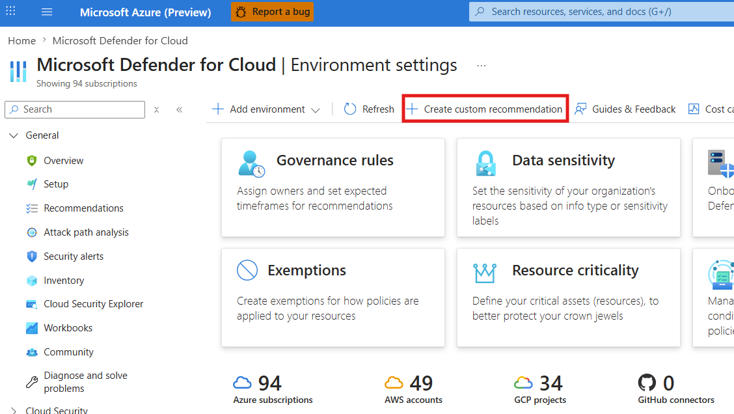Focus the sidebar Search field
This screenshot has height=414, width=734.
pos(75,109)
